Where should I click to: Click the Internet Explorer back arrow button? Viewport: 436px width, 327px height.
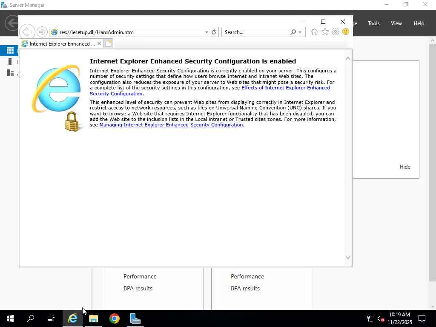pyautogui.click(x=27, y=32)
